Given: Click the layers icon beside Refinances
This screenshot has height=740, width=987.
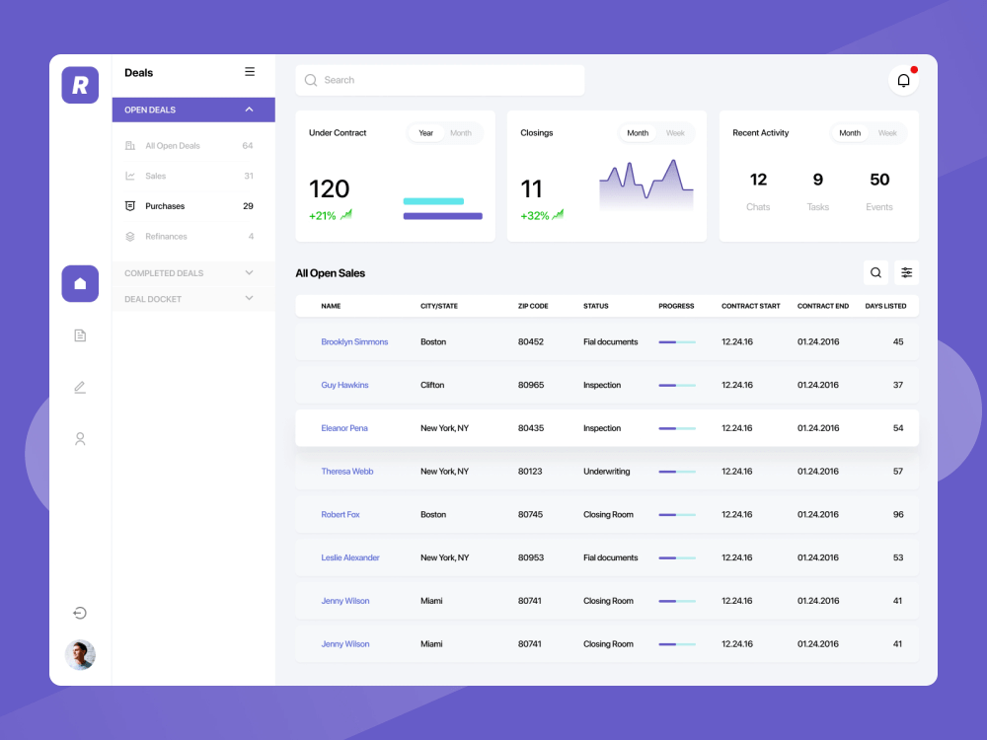Looking at the screenshot, I should (x=130, y=237).
